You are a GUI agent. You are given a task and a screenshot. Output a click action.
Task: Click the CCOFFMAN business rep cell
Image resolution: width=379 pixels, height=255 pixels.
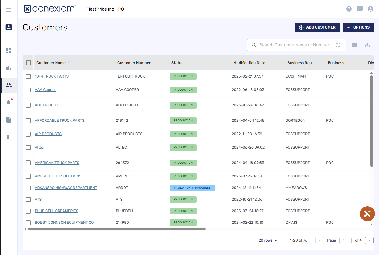pos(296,76)
